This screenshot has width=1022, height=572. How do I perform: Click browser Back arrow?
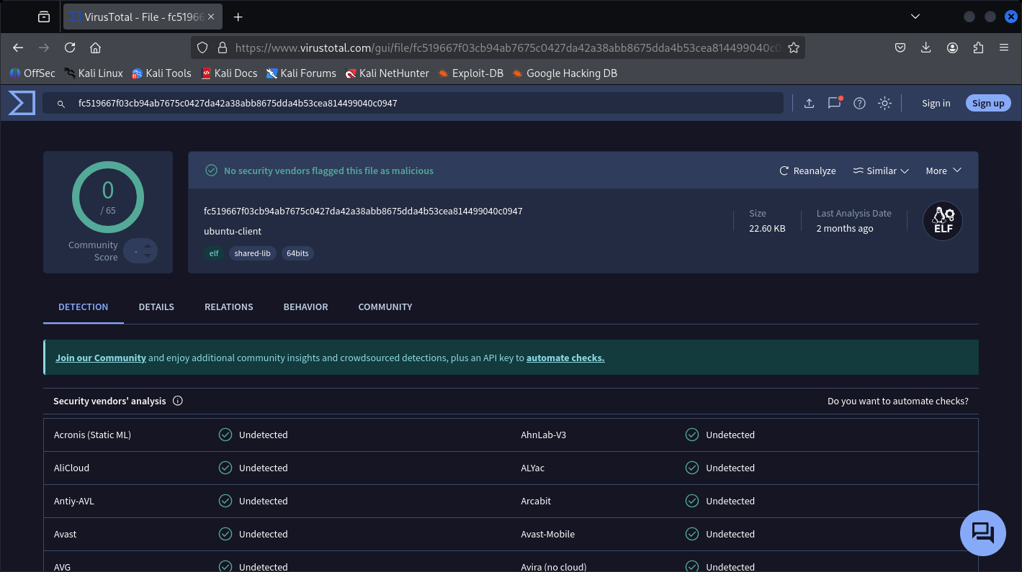(19, 47)
